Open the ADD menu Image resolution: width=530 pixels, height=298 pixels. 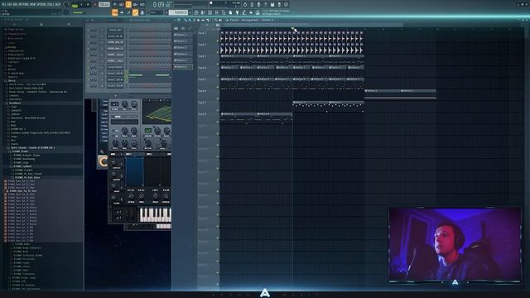point(15,4)
